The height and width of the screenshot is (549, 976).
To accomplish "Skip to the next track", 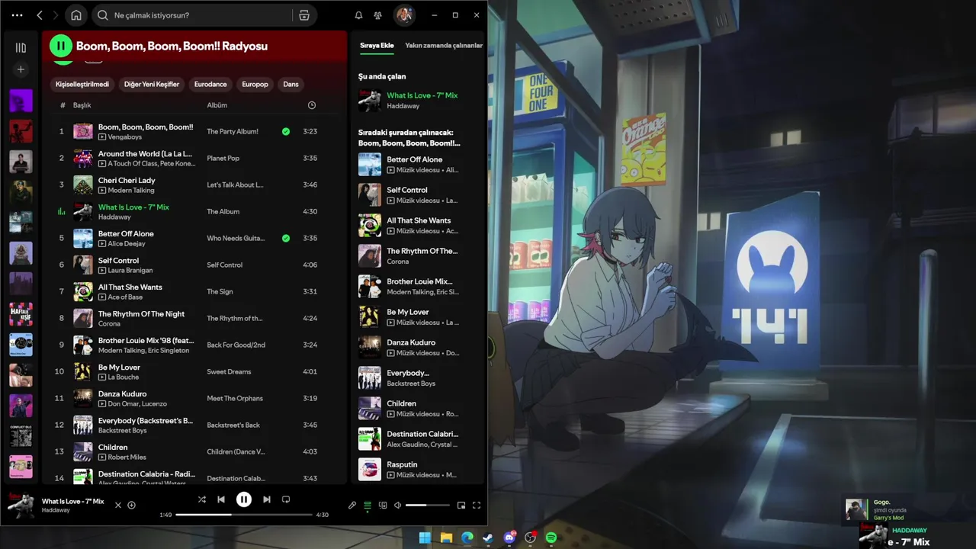I will click(x=267, y=499).
